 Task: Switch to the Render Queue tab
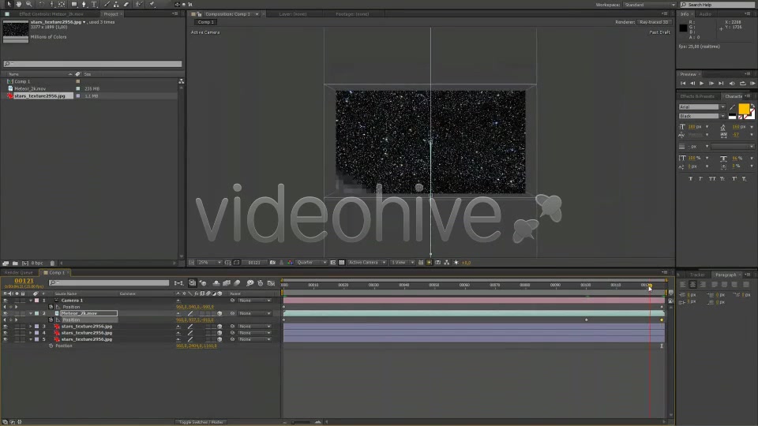click(18, 272)
